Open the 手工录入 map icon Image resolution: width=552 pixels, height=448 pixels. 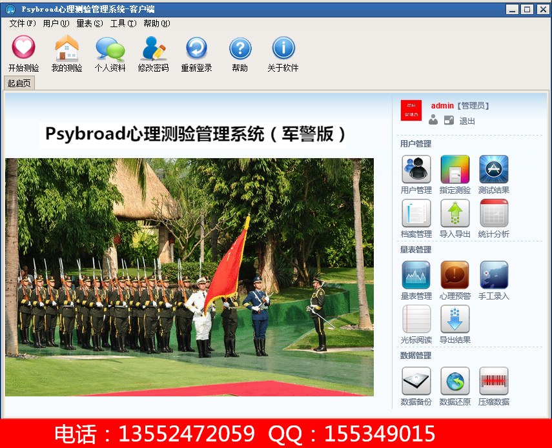pyautogui.click(x=493, y=275)
